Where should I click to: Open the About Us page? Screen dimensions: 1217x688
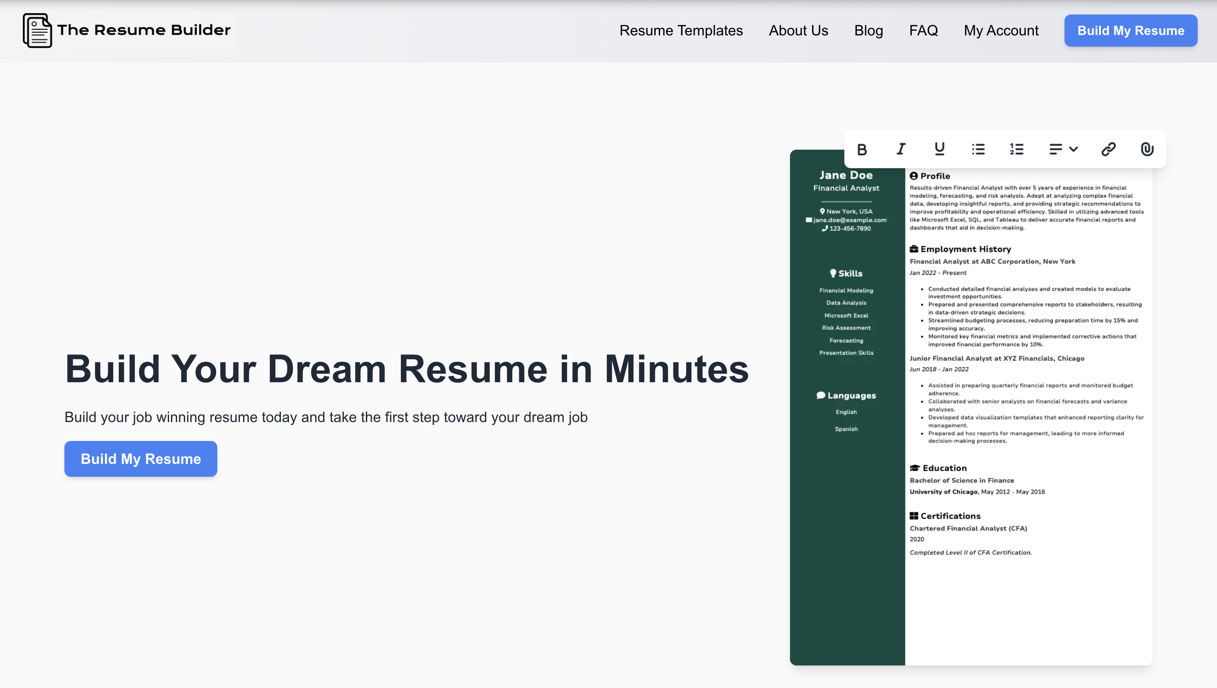[798, 30]
